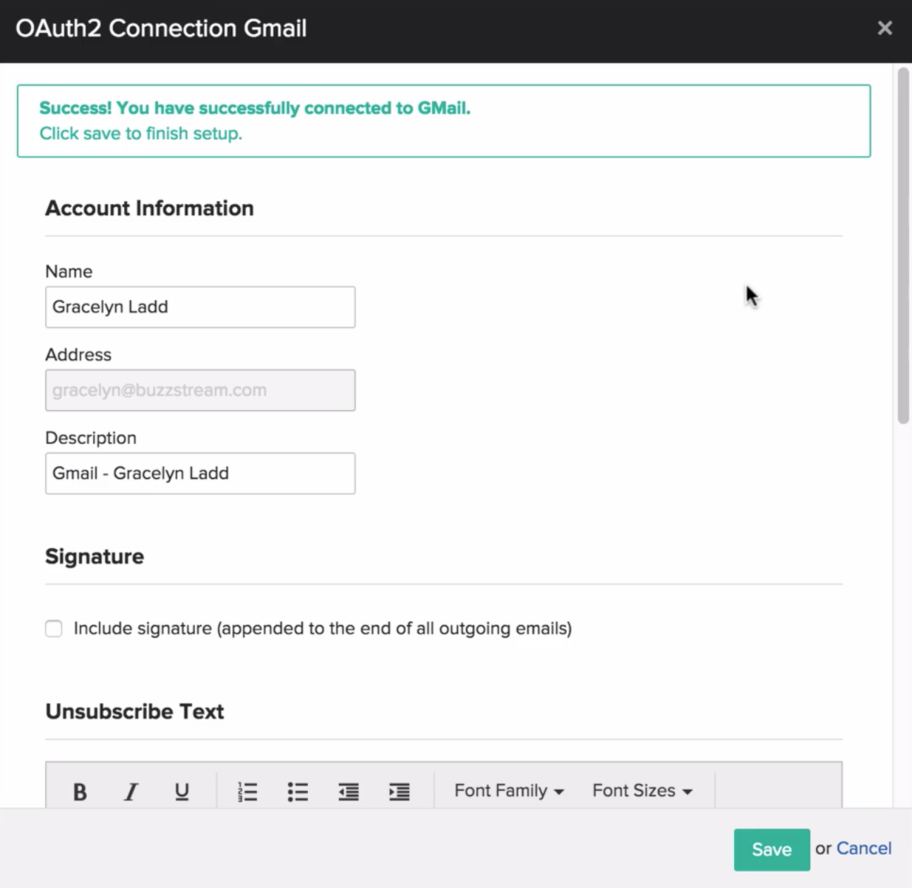Save the Gmail connection setup
Viewport: 912px width, 888px height.
tap(772, 849)
